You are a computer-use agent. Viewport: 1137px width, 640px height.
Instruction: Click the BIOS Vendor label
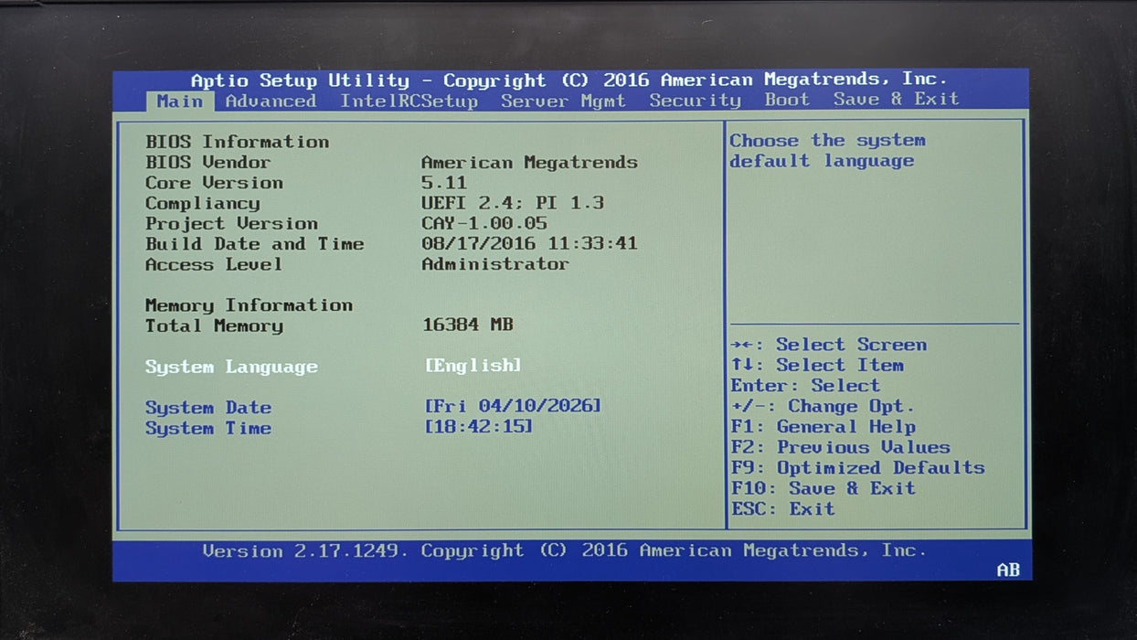(208, 162)
